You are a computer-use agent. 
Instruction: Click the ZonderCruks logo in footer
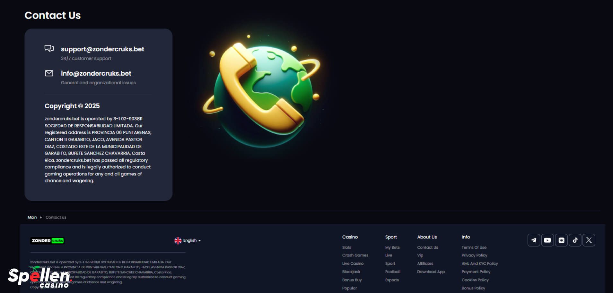coord(47,241)
